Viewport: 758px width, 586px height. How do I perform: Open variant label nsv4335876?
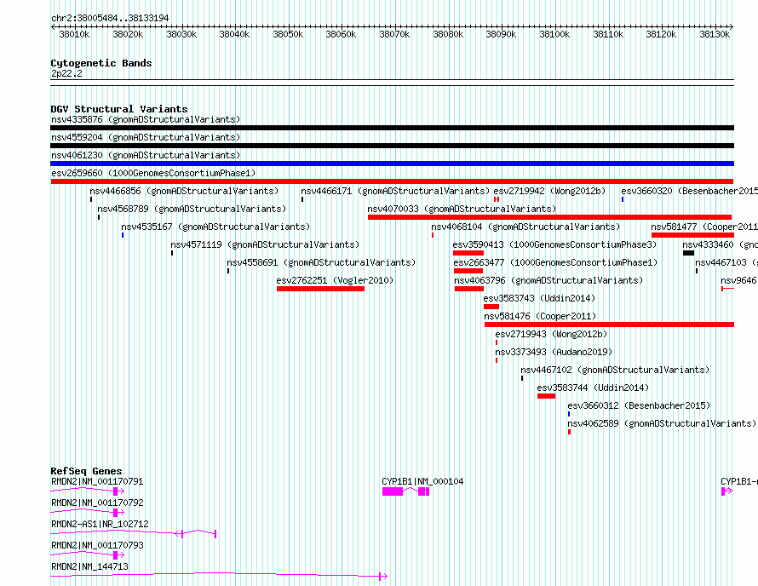146,119
